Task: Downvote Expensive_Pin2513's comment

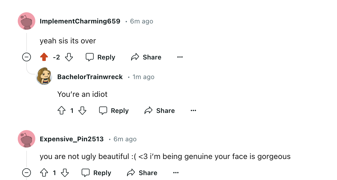Action: point(65,173)
